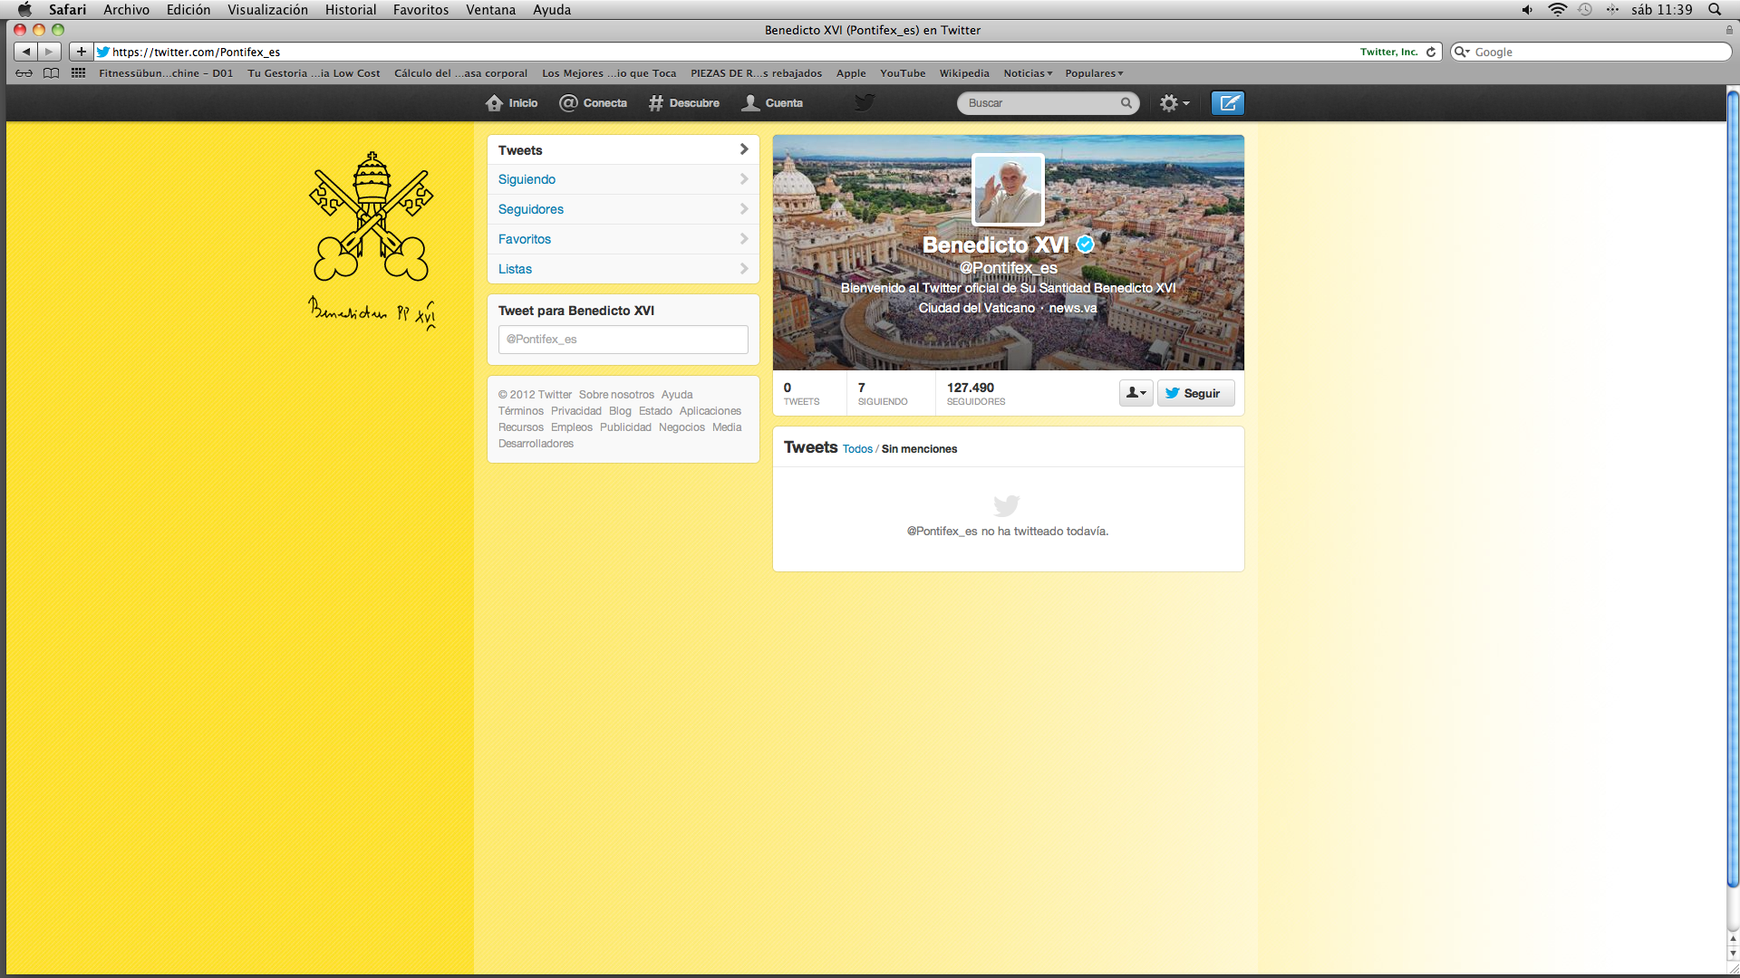Go to Inicio home in Twitter navbar
This screenshot has width=1740, height=978.
tap(512, 103)
